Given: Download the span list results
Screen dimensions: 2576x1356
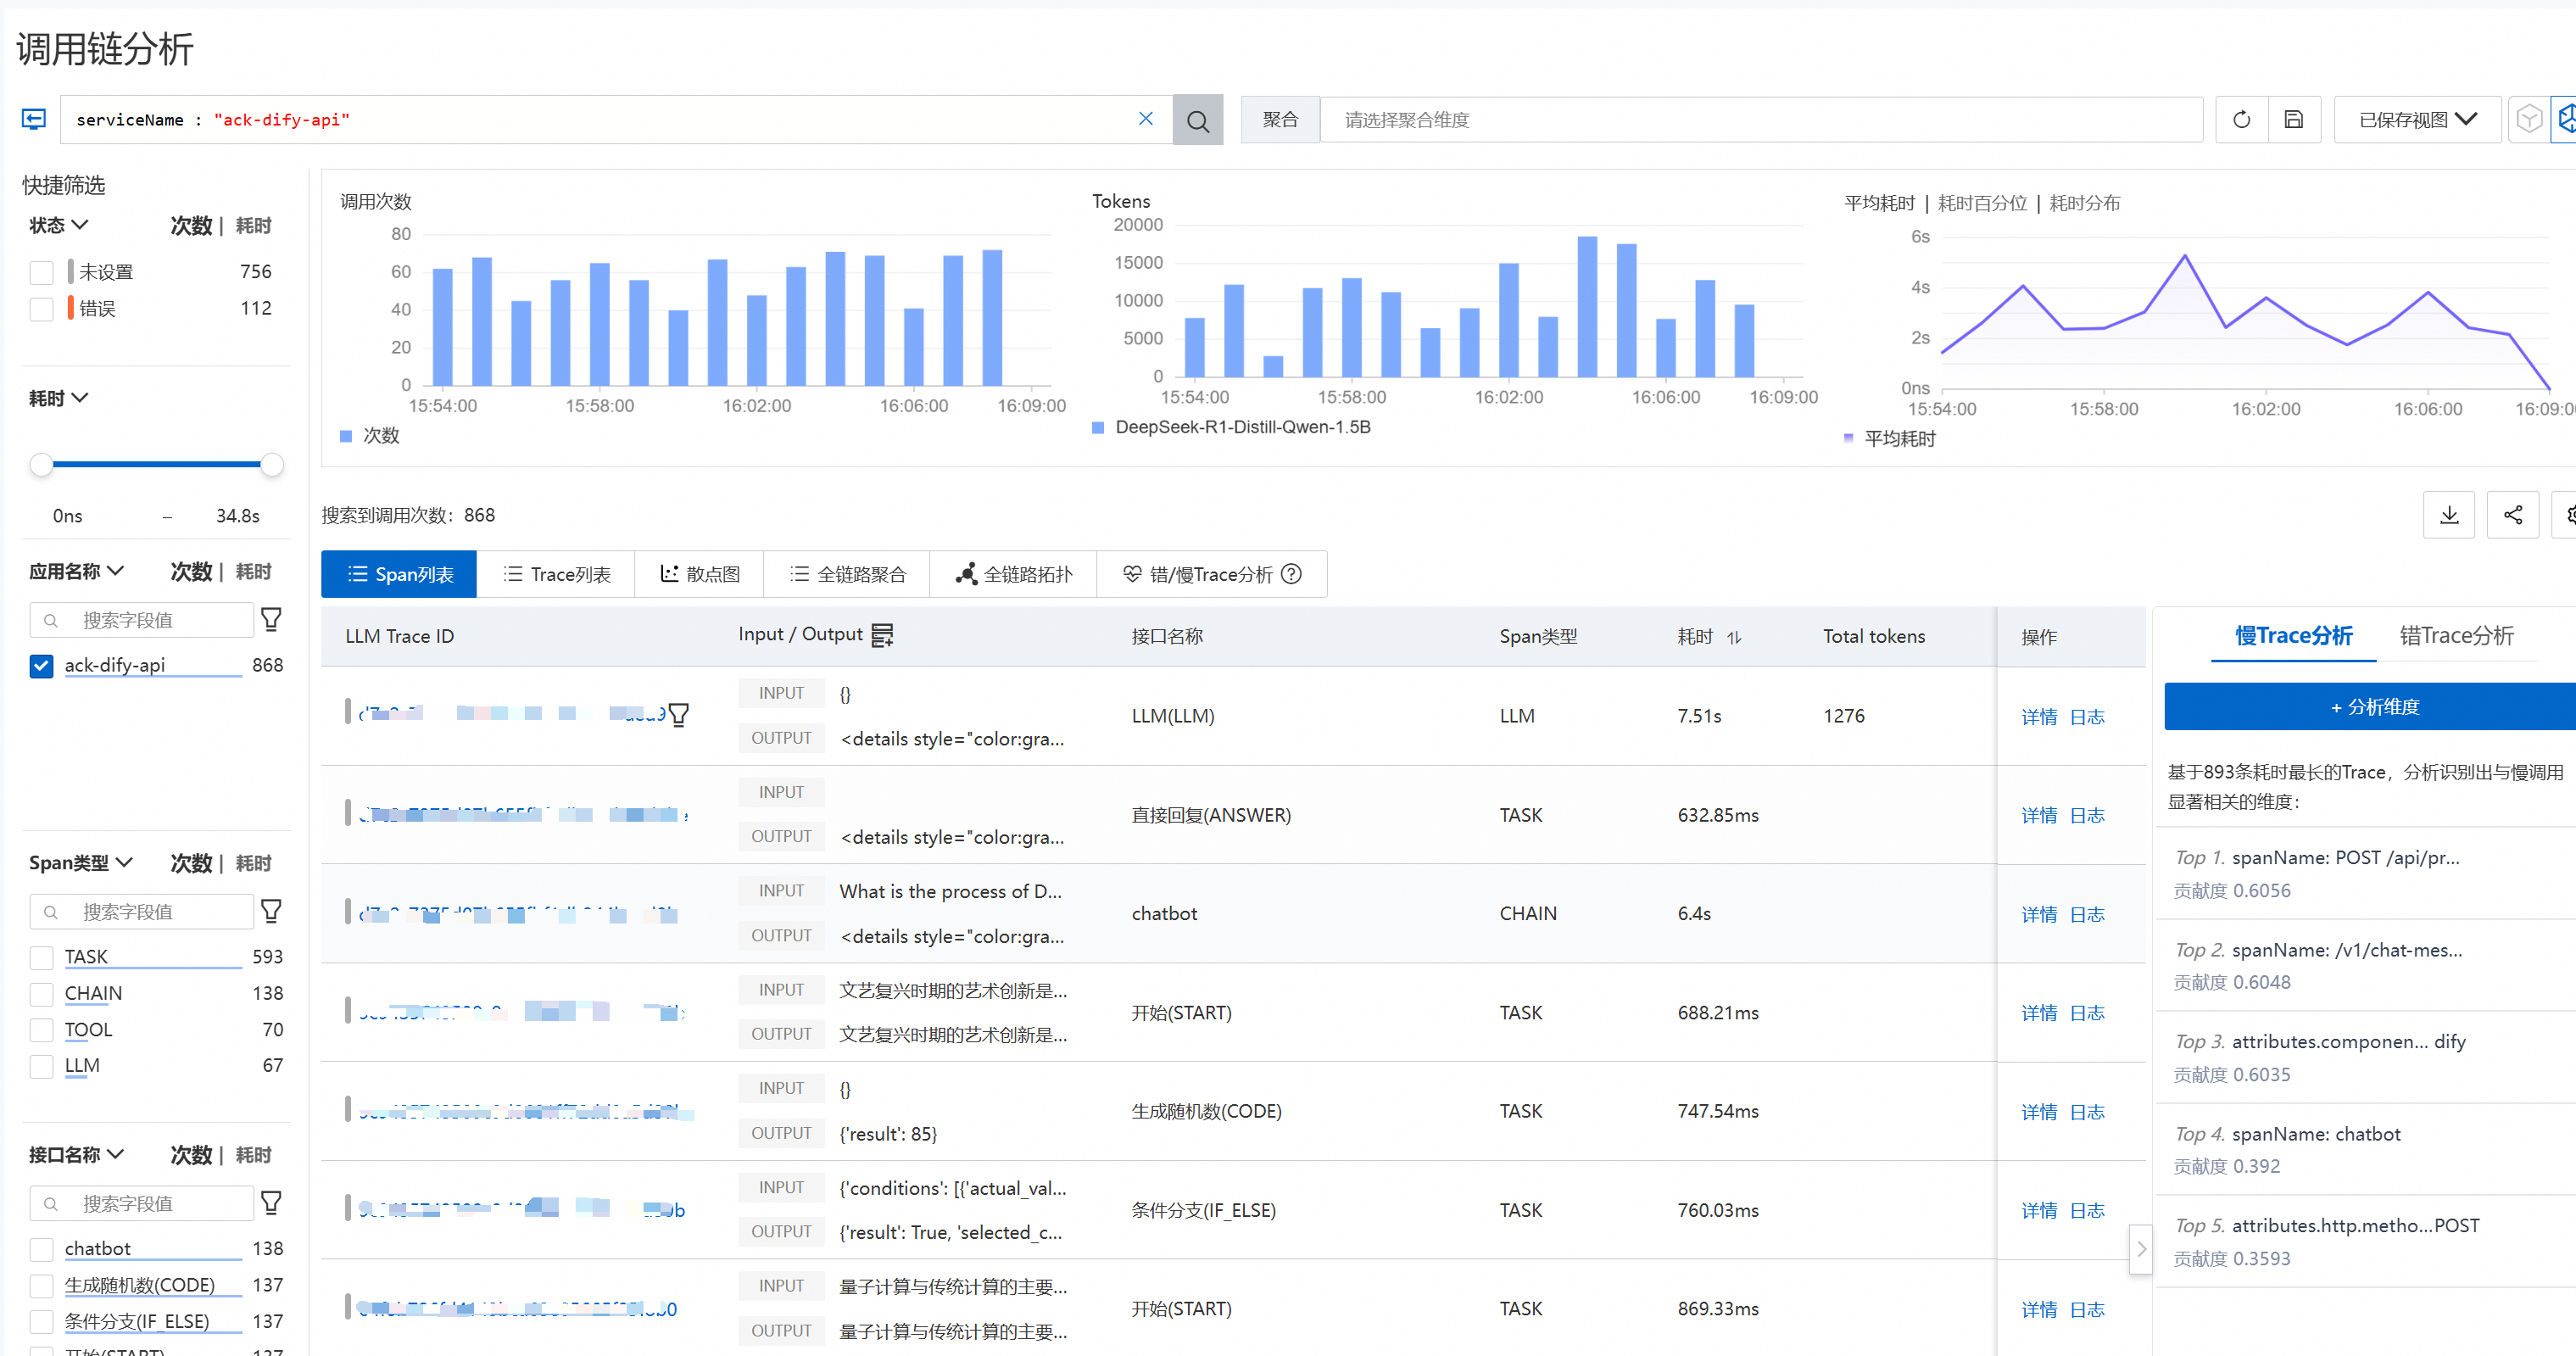Looking at the screenshot, I should coord(2449,515).
